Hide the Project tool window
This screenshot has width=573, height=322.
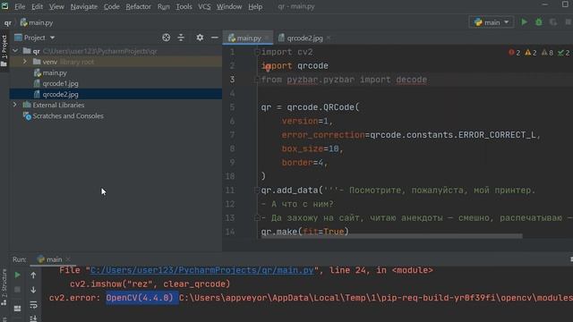[x=215, y=38]
